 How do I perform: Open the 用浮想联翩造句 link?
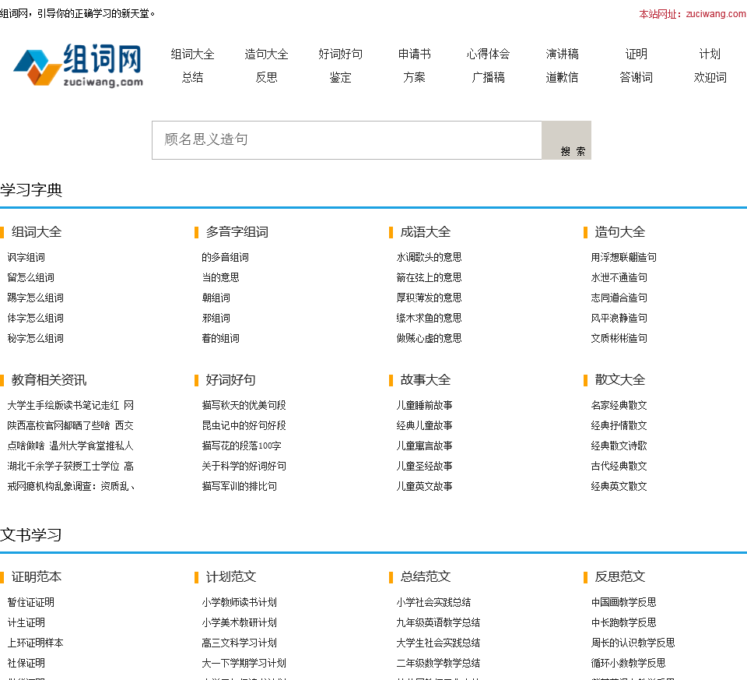[x=623, y=257]
